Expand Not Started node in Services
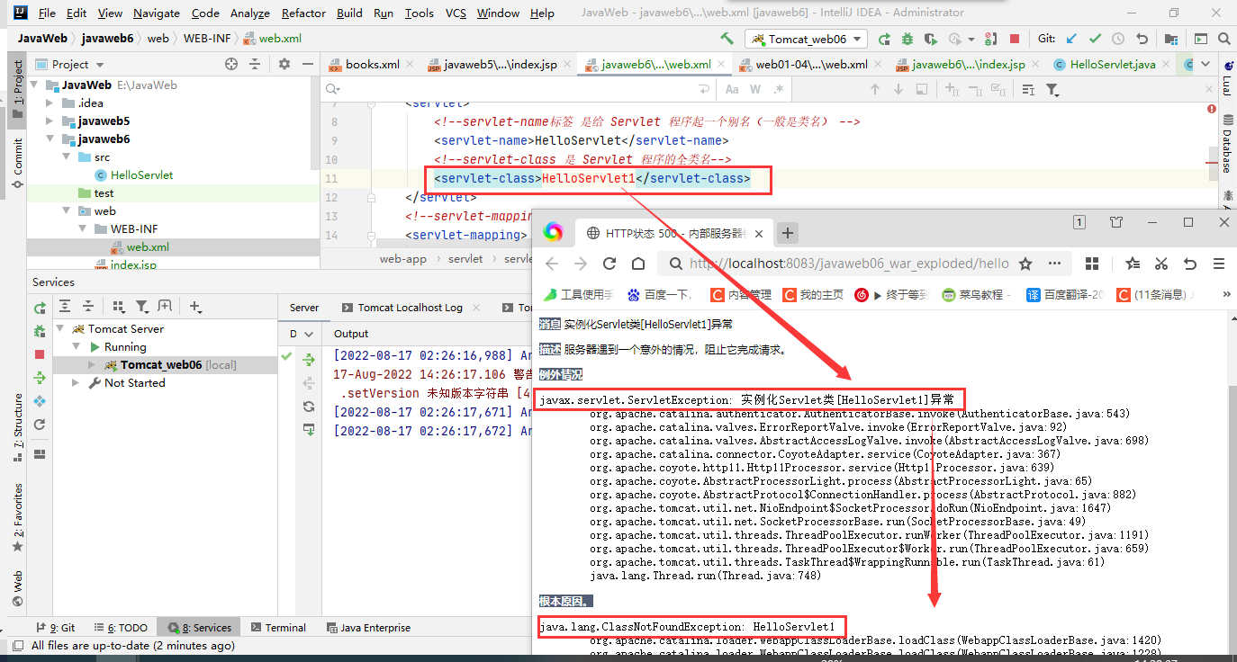The width and height of the screenshot is (1237, 662). 77,383
